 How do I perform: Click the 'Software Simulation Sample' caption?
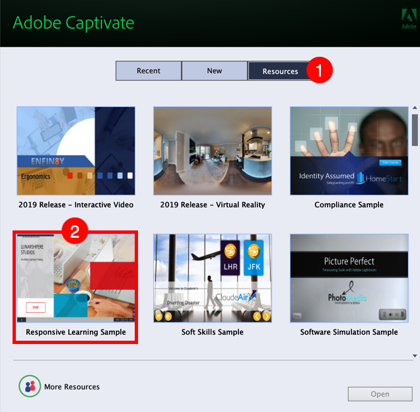[349, 332]
